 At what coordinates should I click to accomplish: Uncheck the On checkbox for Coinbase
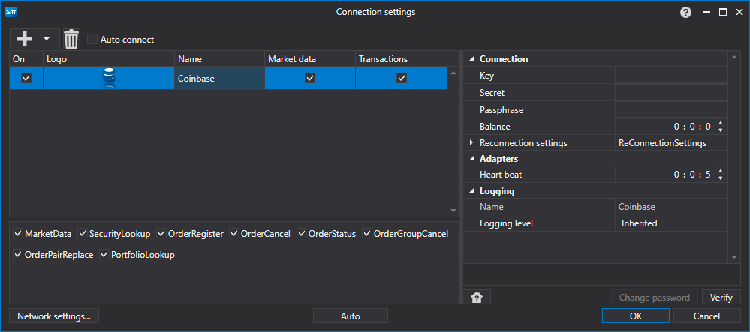click(x=26, y=79)
